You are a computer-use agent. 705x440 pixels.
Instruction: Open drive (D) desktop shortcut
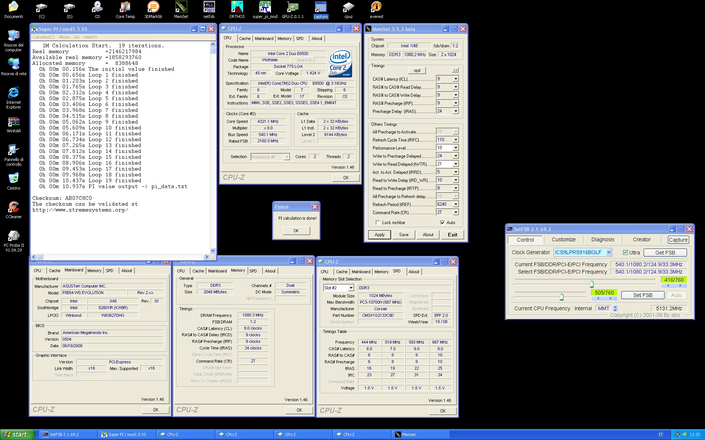[69, 10]
